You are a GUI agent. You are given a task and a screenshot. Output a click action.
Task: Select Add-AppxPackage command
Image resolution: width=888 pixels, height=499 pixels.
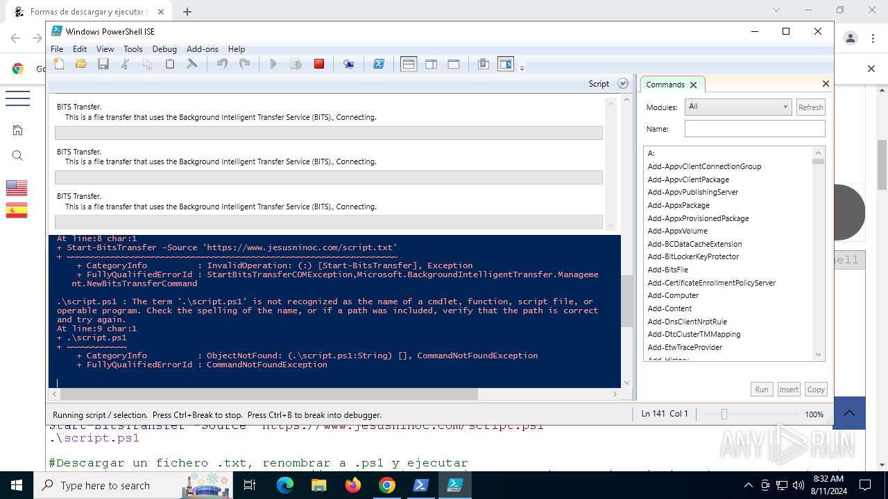(x=678, y=205)
